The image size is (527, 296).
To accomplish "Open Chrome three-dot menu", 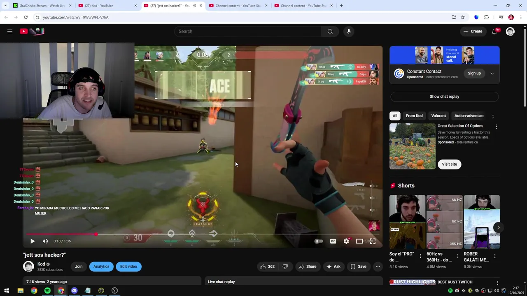I will click(521, 17).
